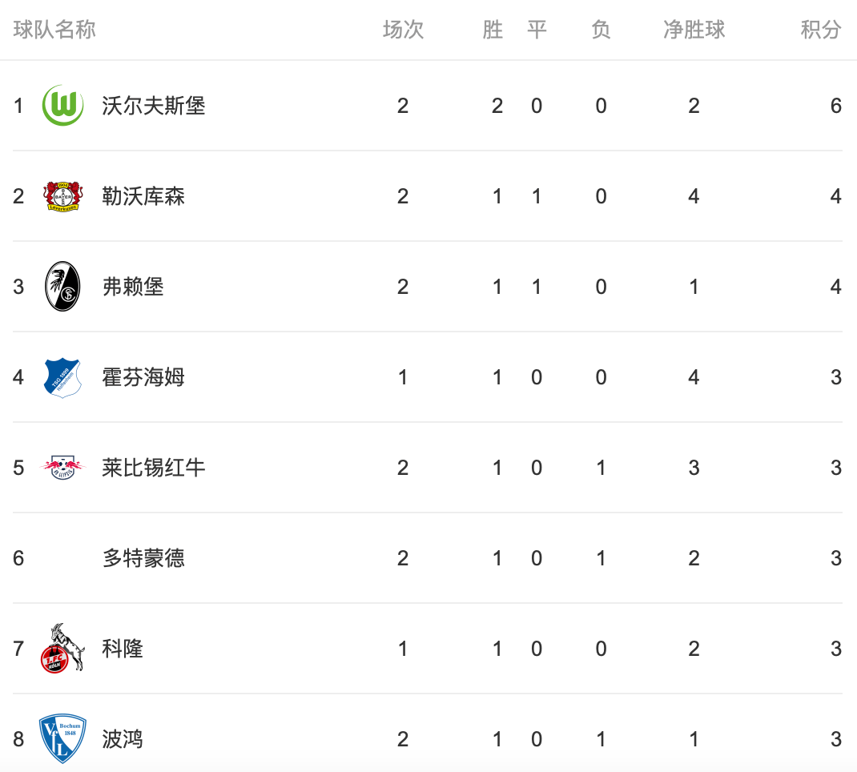Open team 沃尔夫斯堡
Viewport: 857px width, 772px height.
coord(154,106)
